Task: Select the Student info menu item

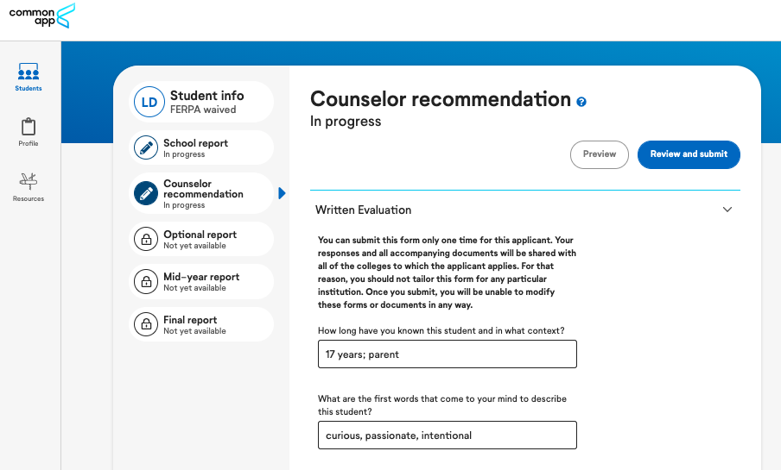Action: [x=201, y=102]
